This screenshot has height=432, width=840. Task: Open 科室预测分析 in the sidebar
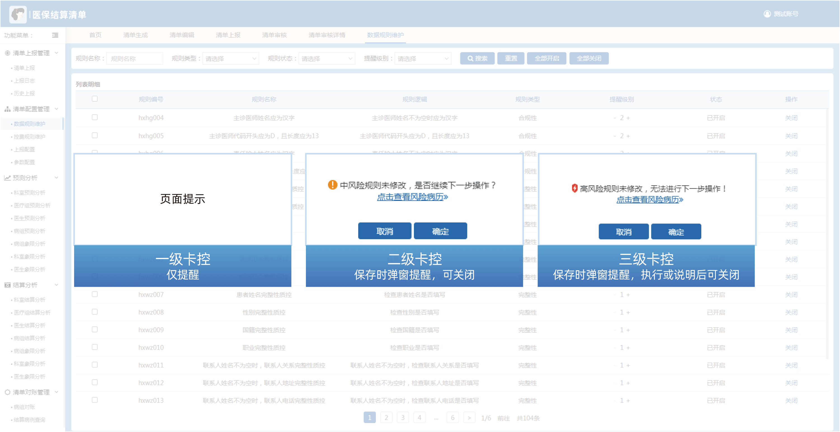[x=29, y=192]
